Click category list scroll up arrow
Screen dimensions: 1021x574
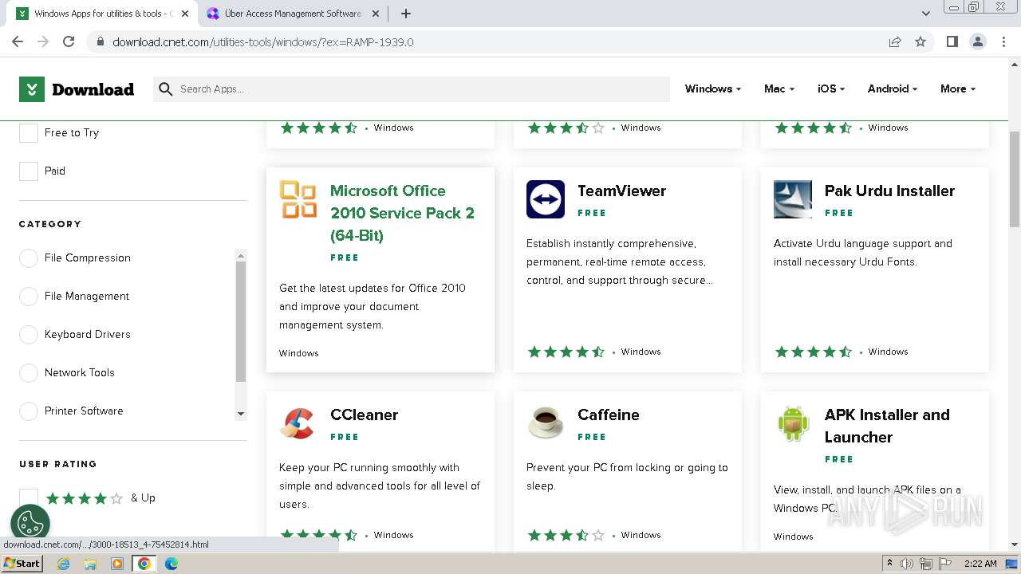tap(241, 255)
